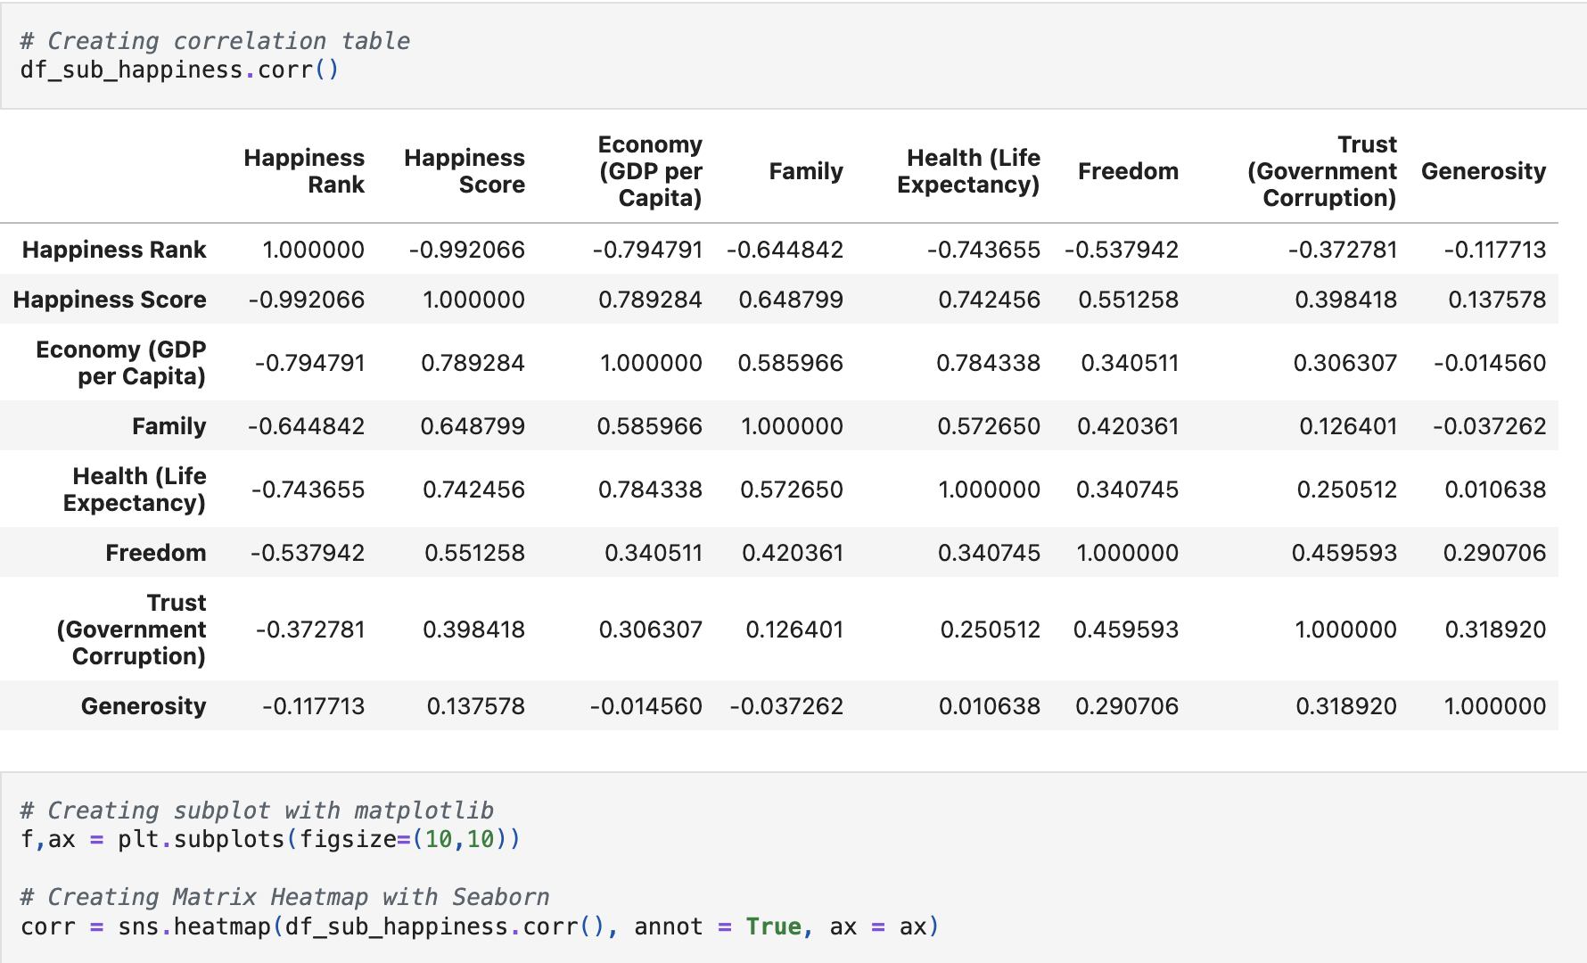Click the Freedom column header
The image size is (1587, 963).
(1128, 171)
